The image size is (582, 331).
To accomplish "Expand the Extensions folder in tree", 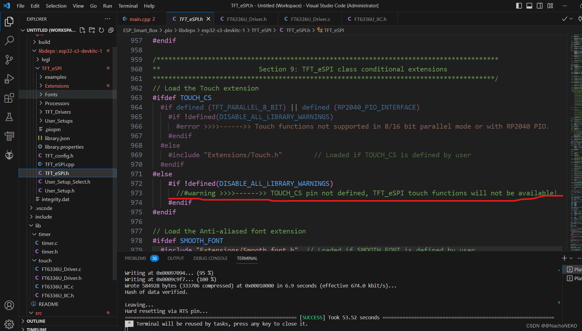I will pos(67,86).
